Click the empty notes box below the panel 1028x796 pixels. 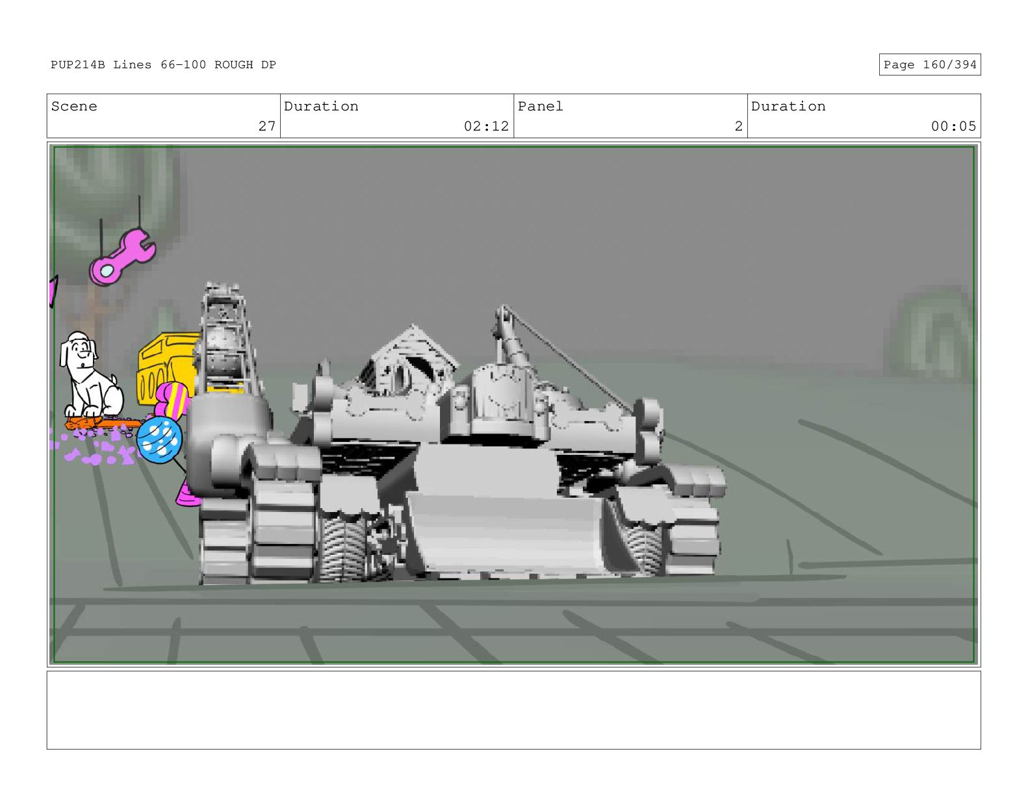513,710
